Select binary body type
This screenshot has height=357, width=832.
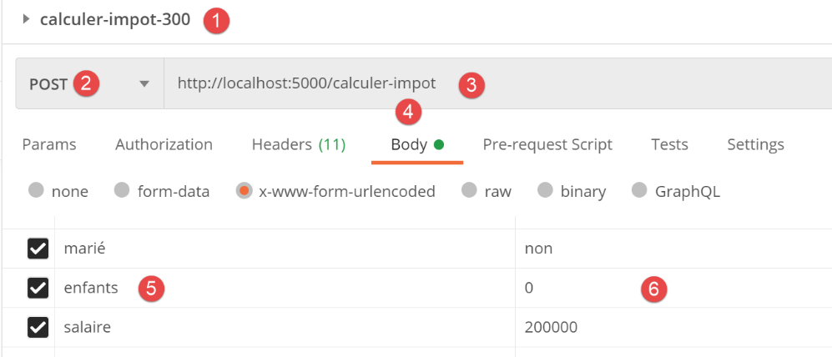(545, 191)
